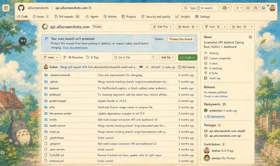The image size is (280, 166).
Task: Open the Add file dropdown
Action: coord(167,57)
